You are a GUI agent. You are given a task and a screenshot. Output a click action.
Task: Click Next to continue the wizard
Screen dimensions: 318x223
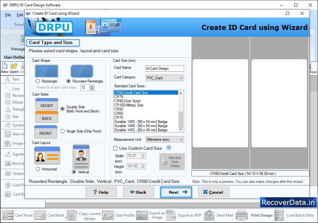[176, 192]
